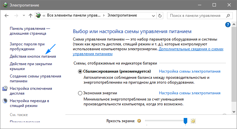Open Настройка схемы электропитания for Экономия энергии
The image size is (237, 129).
[190, 93]
